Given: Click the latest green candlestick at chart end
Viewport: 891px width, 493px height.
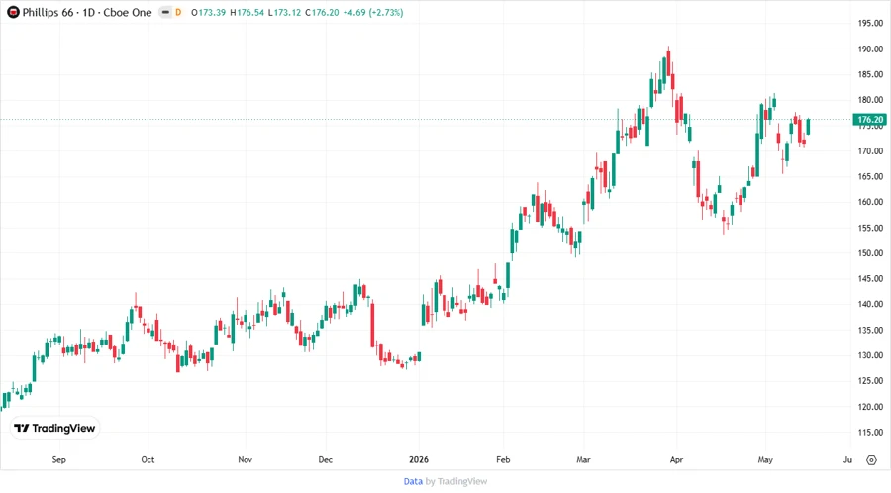Looking at the screenshot, I should [x=808, y=126].
